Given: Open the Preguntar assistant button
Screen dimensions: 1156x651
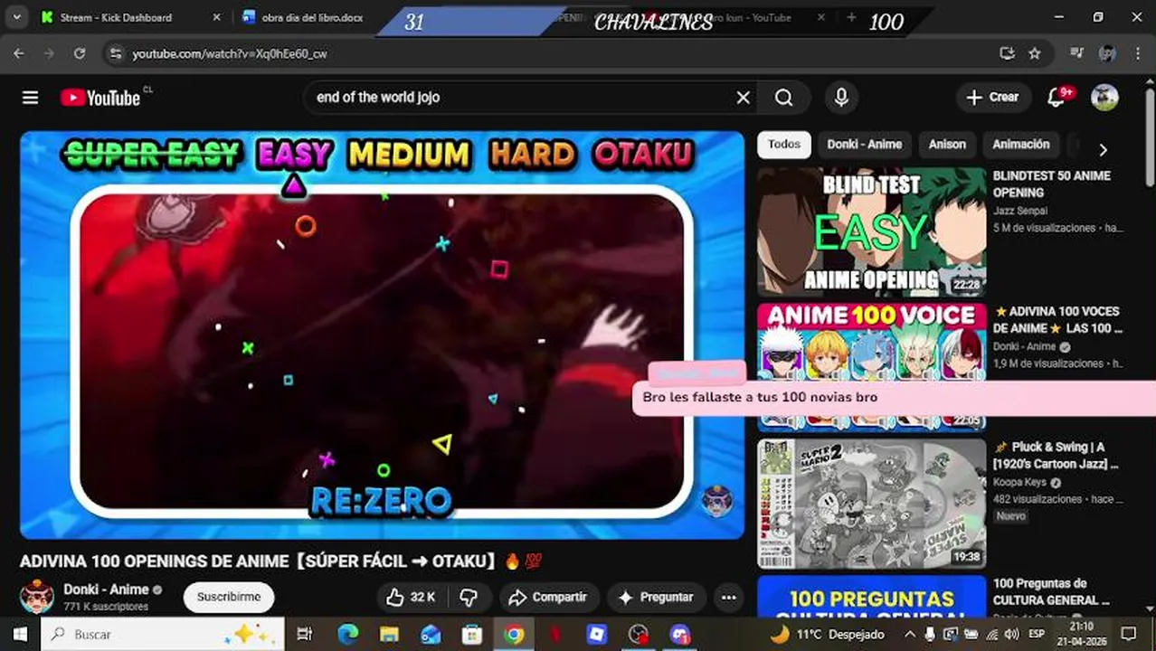Looking at the screenshot, I should point(656,597).
